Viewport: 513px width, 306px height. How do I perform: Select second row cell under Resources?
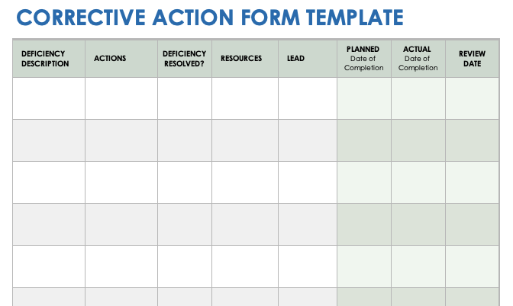[244, 140]
